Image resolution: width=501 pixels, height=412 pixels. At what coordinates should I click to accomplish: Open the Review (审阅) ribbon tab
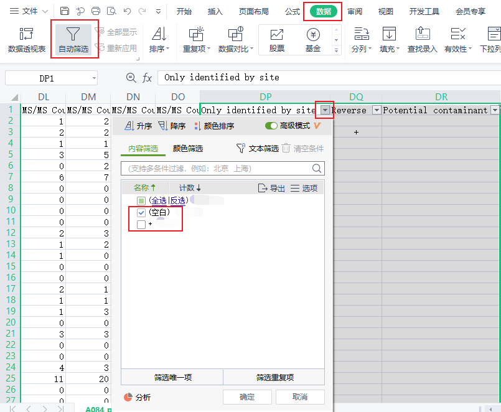point(355,11)
